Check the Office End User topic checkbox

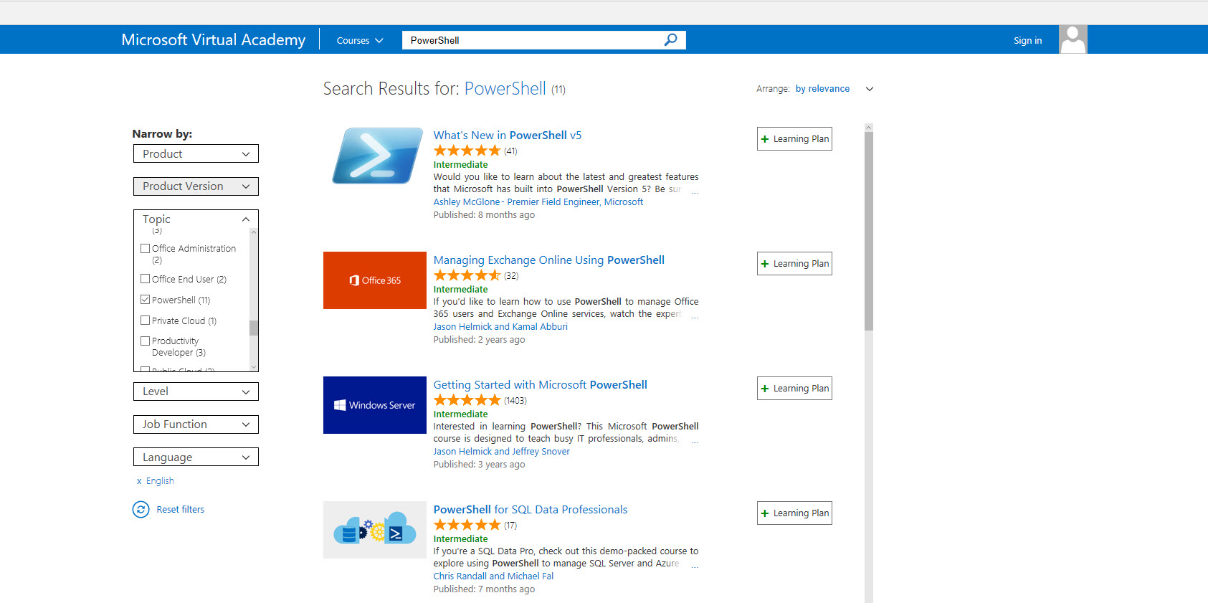coord(146,279)
